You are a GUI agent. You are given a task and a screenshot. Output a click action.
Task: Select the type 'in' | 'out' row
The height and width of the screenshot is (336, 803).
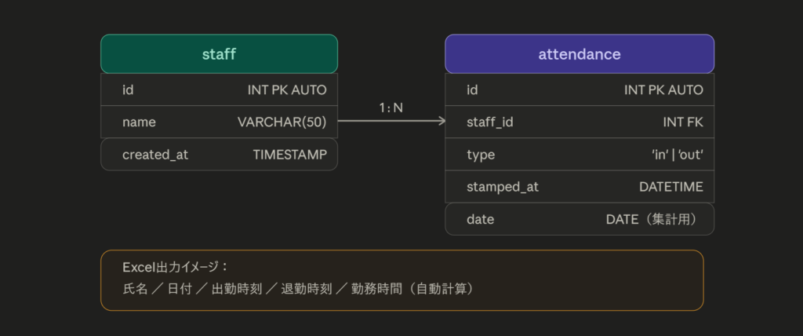pyautogui.click(x=580, y=155)
